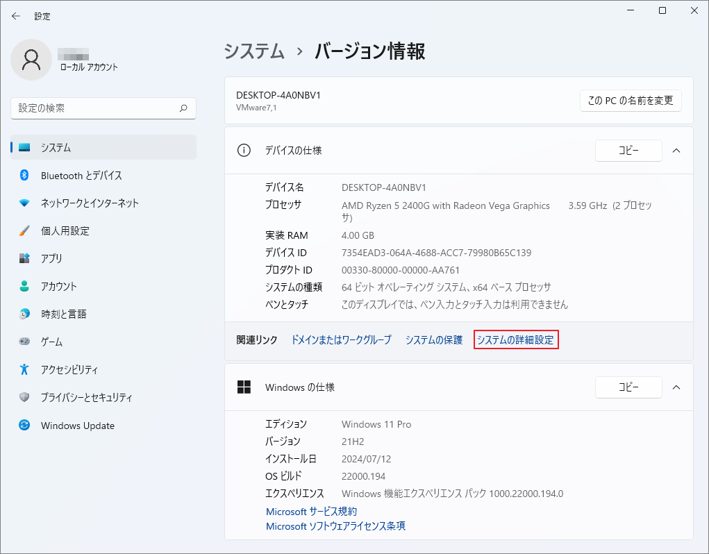Image resolution: width=709 pixels, height=554 pixels.
Task: Open ネットワークとインターネット settings
Action: 90,203
